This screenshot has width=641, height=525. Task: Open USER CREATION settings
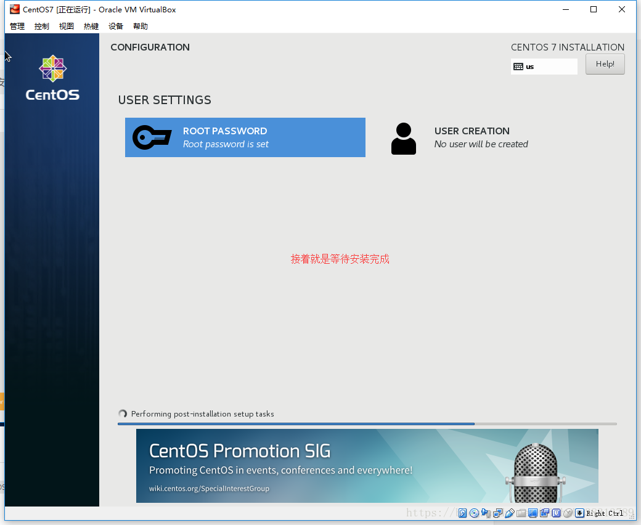point(497,137)
